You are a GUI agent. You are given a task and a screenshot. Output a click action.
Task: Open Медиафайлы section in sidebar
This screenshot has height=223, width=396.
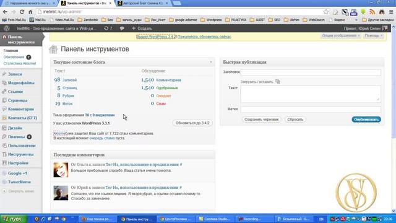tap(21, 83)
